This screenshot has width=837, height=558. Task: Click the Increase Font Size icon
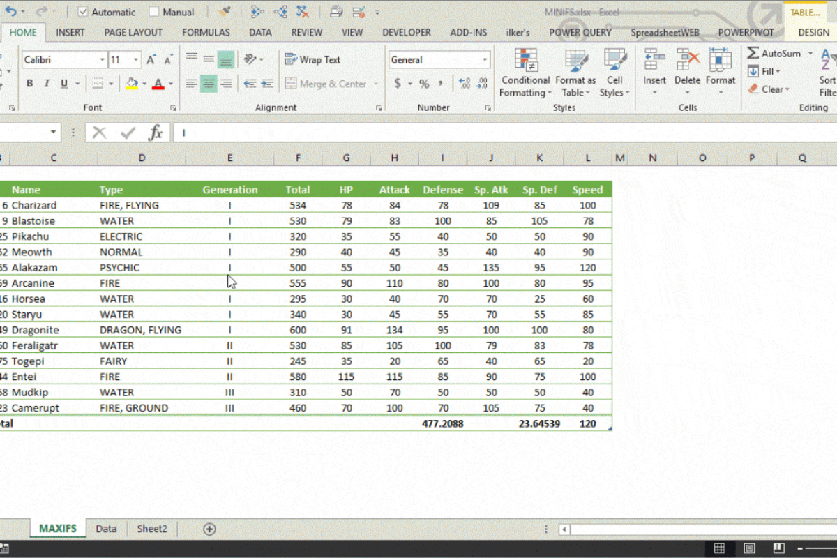[151, 60]
